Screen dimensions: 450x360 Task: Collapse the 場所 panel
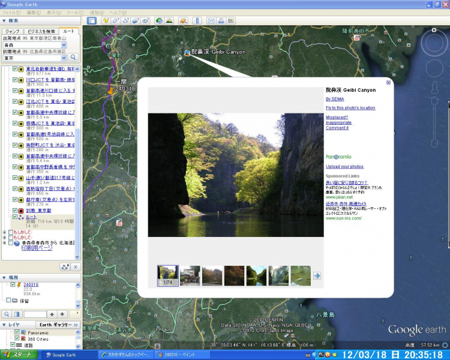coord(4,278)
